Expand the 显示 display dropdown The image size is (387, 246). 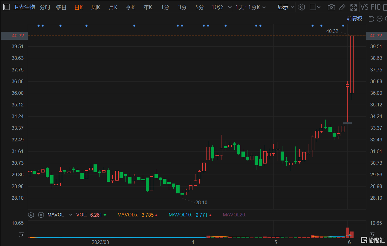(x=286, y=7)
